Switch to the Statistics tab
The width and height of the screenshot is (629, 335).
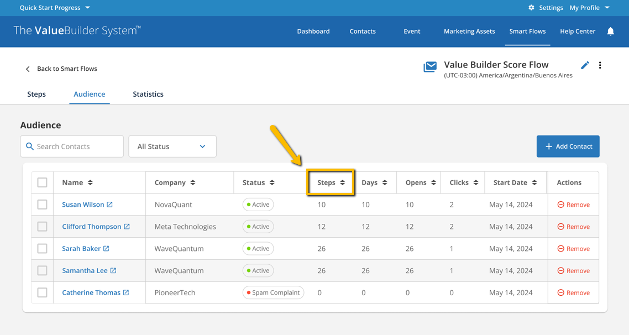pyautogui.click(x=148, y=94)
